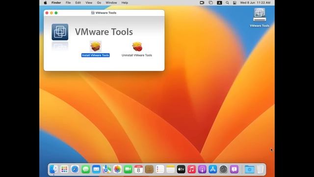314x177 pixels.
Task: Open the View menu
Action: (89, 2)
